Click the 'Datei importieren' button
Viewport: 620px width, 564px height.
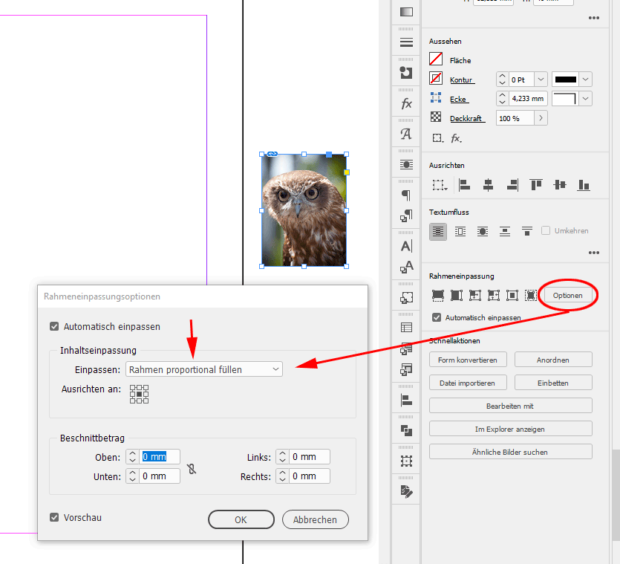pyautogui.click(x=468, y=383)
